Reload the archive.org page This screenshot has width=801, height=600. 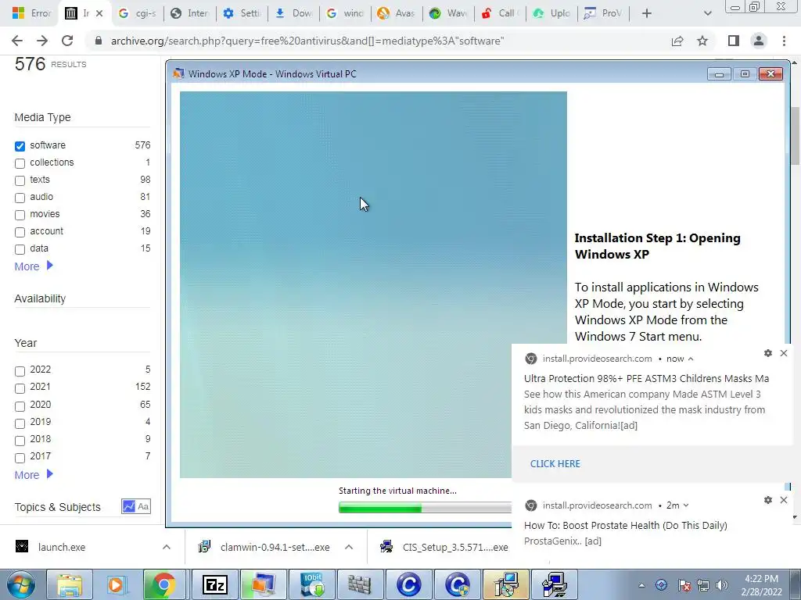(x=67, y=41)
